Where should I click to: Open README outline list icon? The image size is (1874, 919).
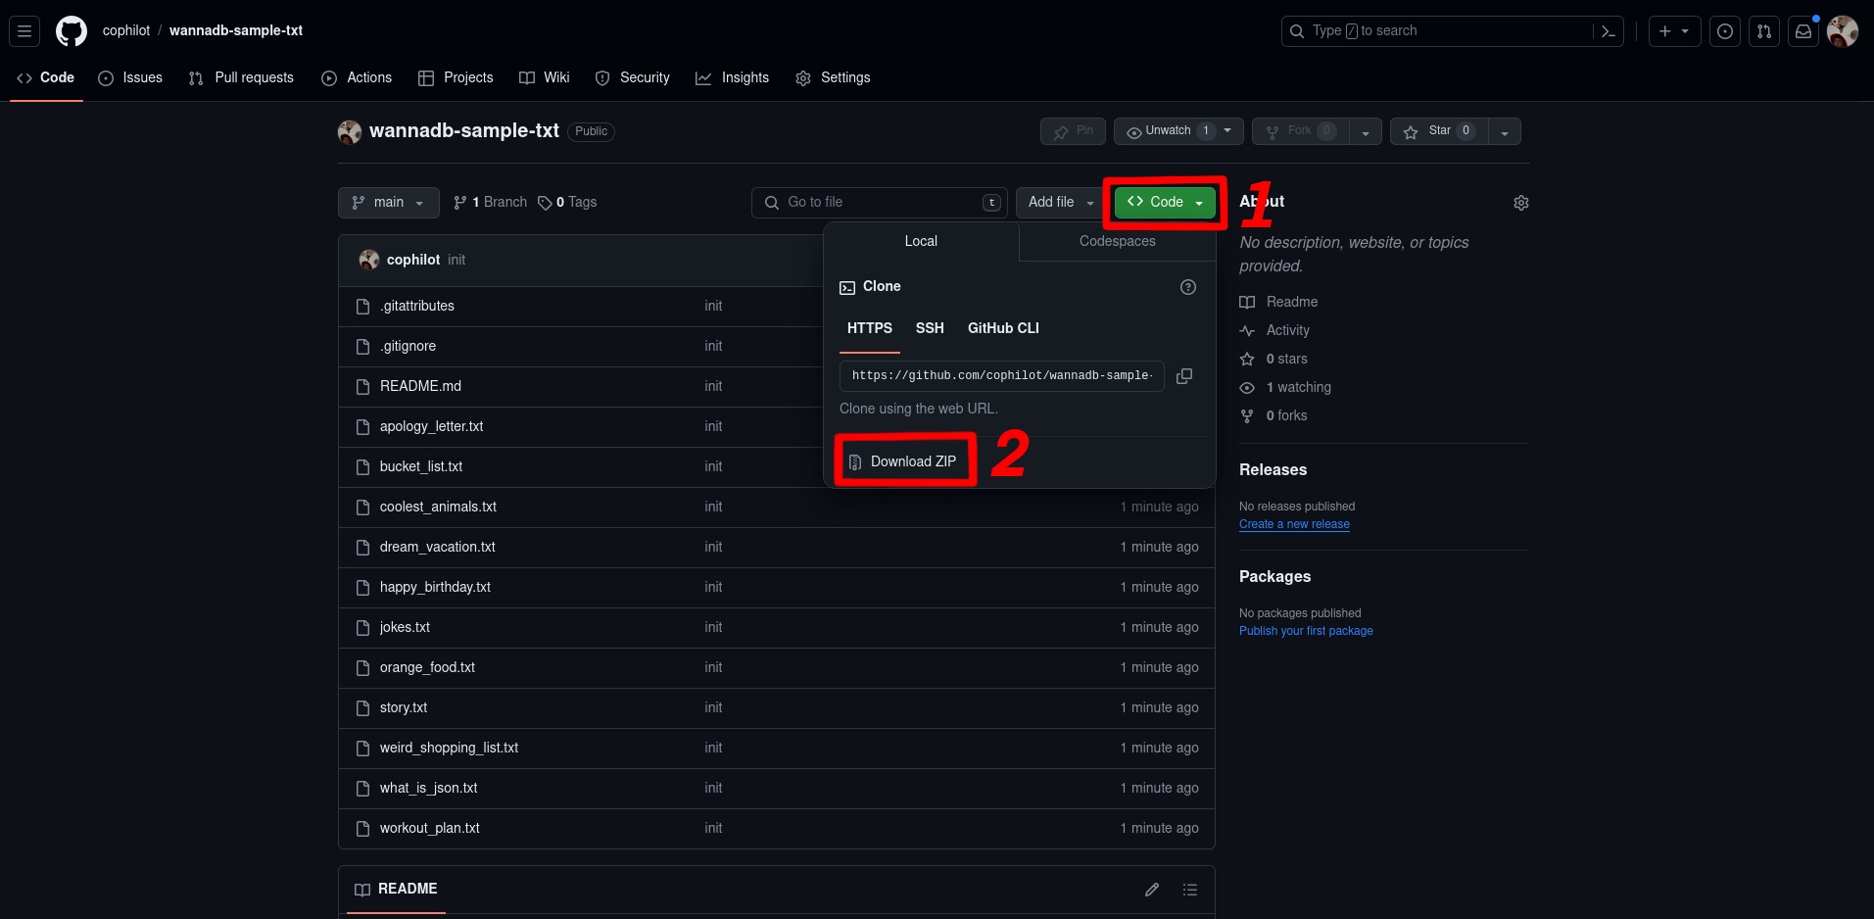tap(1190, 890)
